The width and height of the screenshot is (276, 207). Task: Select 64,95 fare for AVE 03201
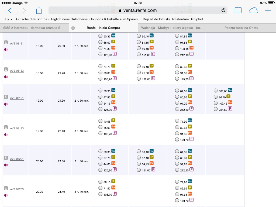[x=139, y=164]
